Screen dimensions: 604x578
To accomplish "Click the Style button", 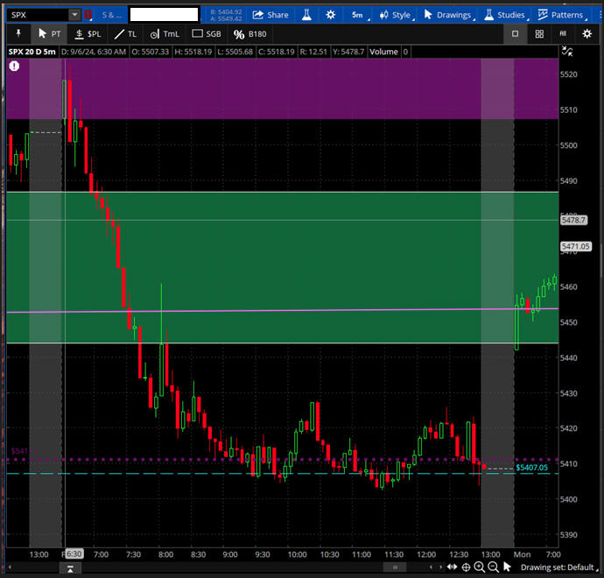I will click(x=394, y=15).
